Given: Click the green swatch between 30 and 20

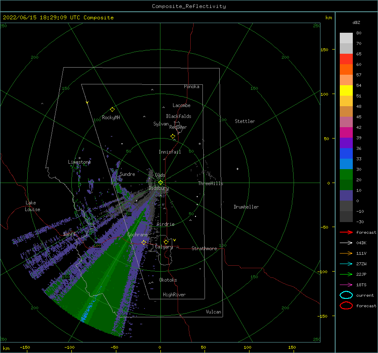Looking at the screenshot, I should (x=346, y=175).
